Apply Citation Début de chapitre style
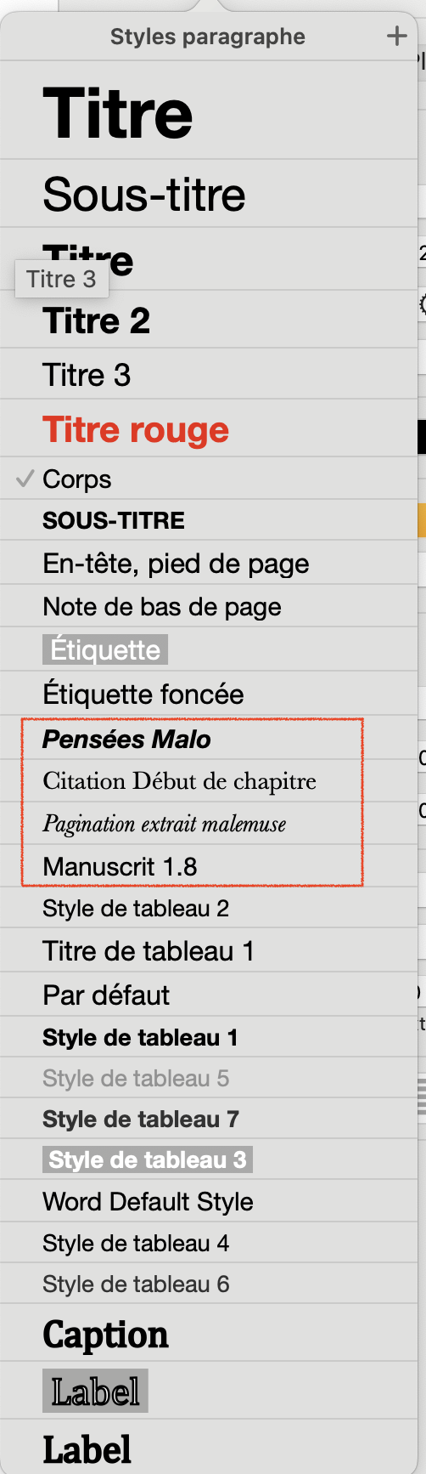 coord(209,780)
